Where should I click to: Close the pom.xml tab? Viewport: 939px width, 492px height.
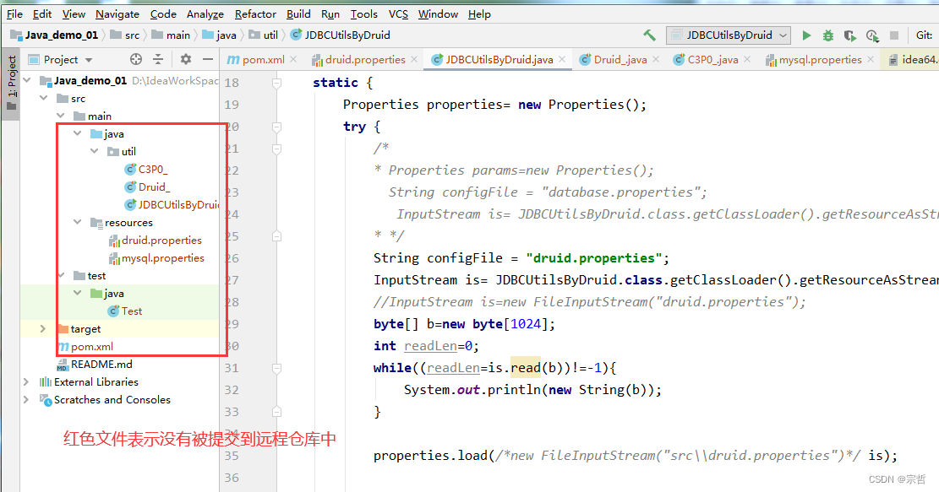[x=293, y=59]
